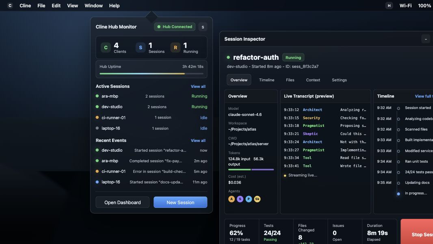Click the ~/Projects/atlas/server CWD path
The width and height of the screenshot is (433, 244).
tap(248, 144)
